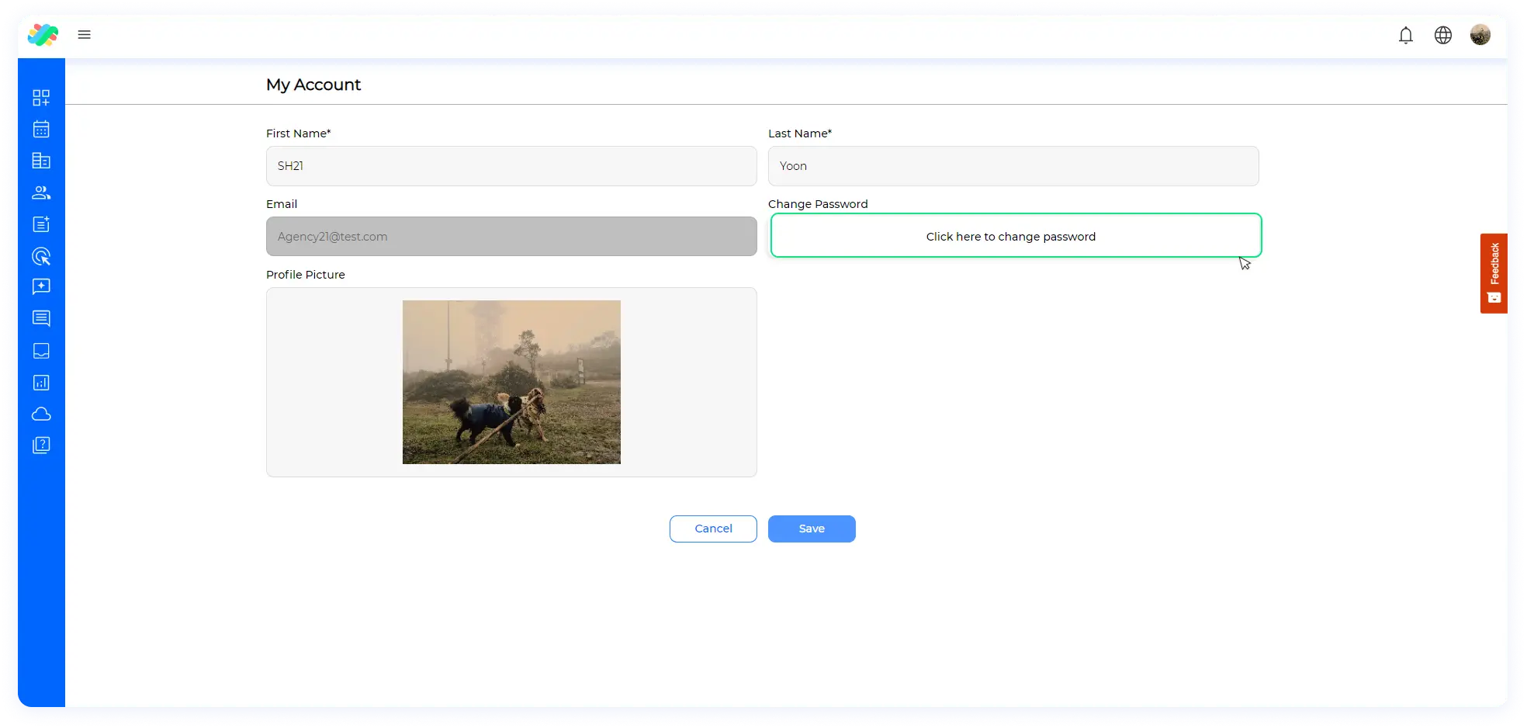
Task: Open the help question mark icon
Action: pos(41,445)
